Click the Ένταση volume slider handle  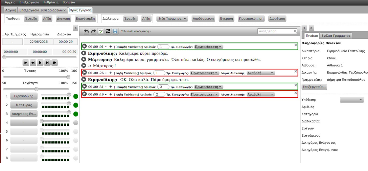point(68,77)
